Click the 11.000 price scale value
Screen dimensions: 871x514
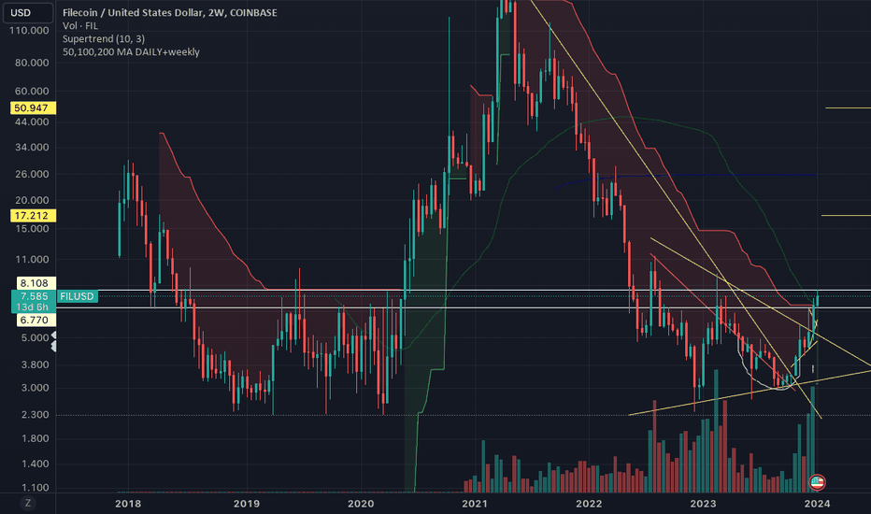(32, 260)
